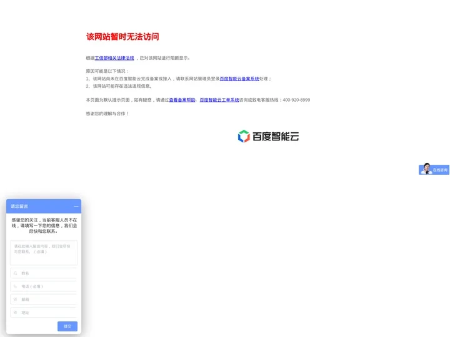Image resolution: width=450 pixels, height=337 pixels.
Task: Click the line 该网站可能存在违法违规信息
Action: (122, 86)
